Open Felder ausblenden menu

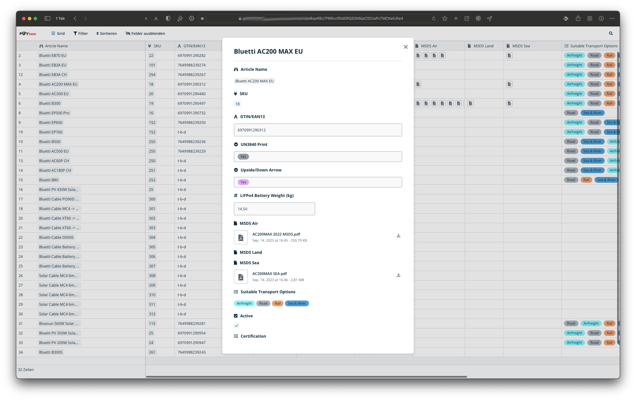click(145, 33)
